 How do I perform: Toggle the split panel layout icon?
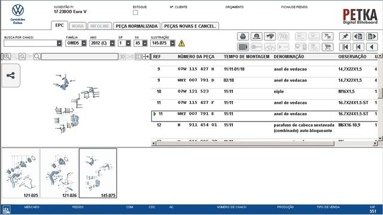click(x=138, y=57)
